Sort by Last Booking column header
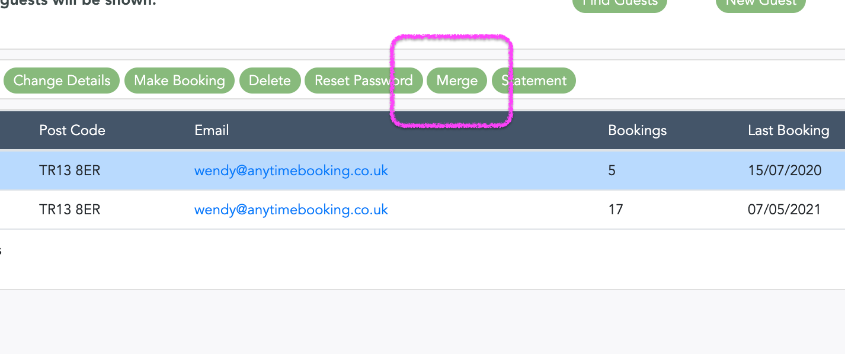Image resolution: width=845 pixels, height=354 pixels. [789, 130]
